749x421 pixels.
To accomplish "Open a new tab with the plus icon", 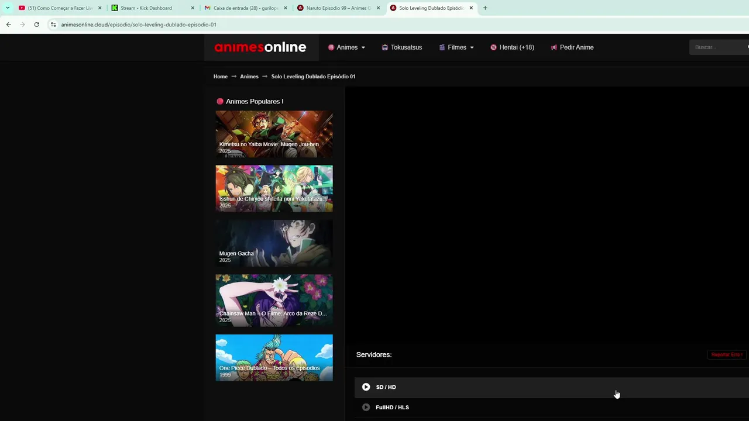I will 485,8.
